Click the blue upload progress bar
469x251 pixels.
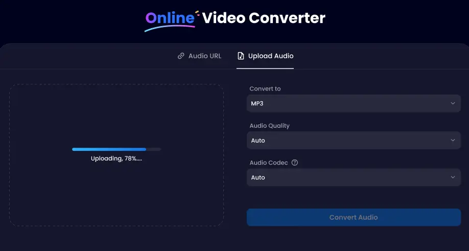coord(109,149)
